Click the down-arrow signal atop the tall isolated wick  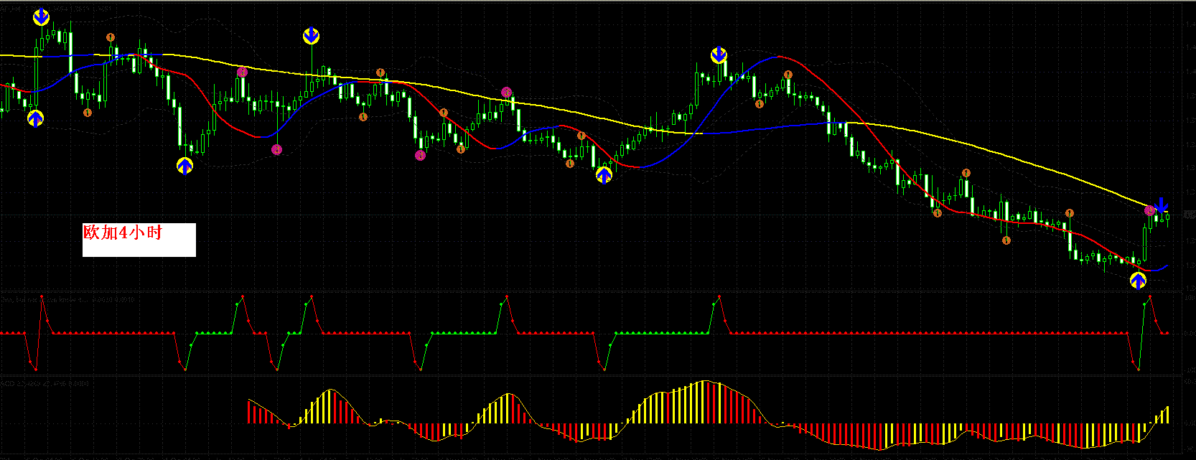tap(311, 36)
